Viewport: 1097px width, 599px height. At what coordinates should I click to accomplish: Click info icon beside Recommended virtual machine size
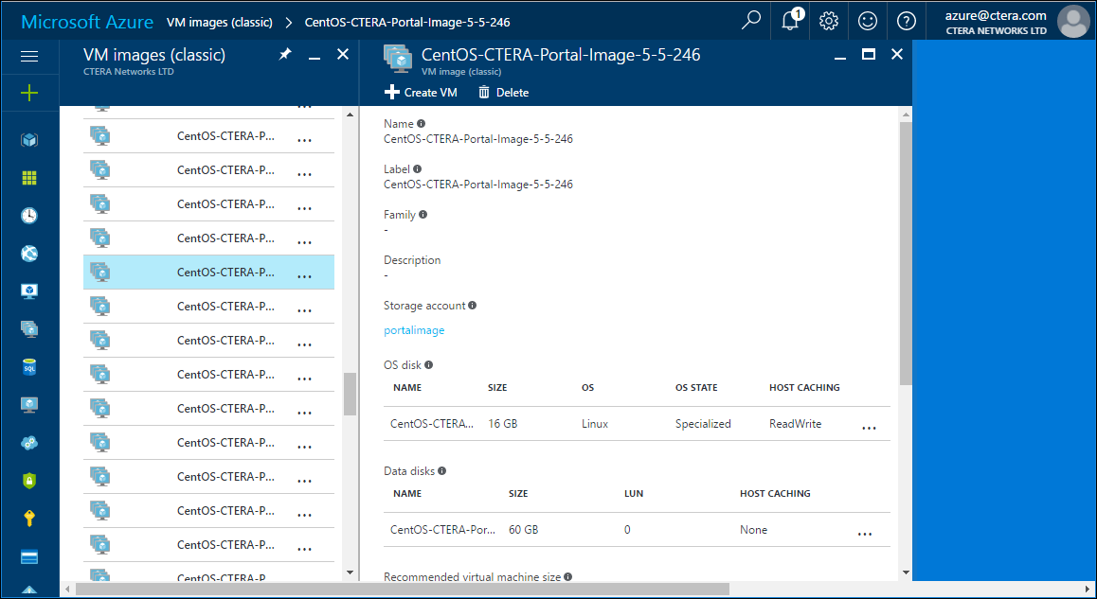(x=568, y=576)
